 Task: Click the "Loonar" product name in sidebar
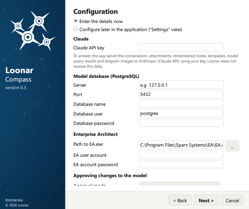tap(19, 70)
